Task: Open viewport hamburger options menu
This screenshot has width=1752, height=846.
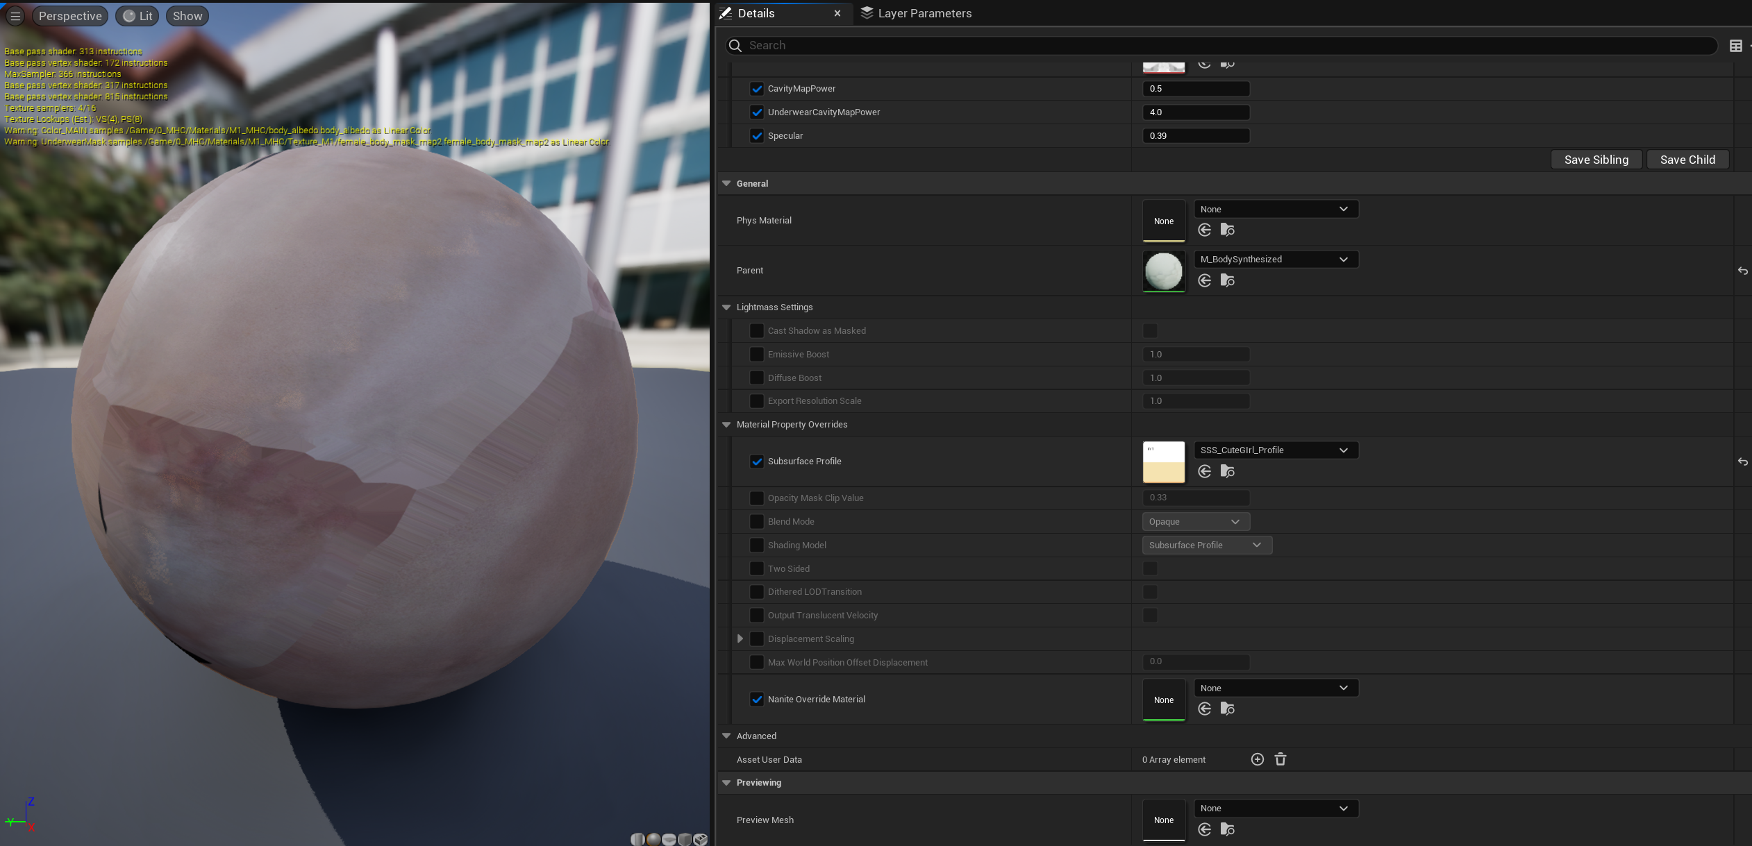Action: pyautogui.click(x=15, y=16)
